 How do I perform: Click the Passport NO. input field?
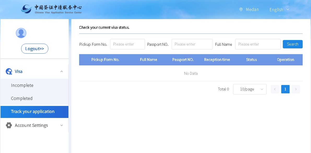click(192, 44)
